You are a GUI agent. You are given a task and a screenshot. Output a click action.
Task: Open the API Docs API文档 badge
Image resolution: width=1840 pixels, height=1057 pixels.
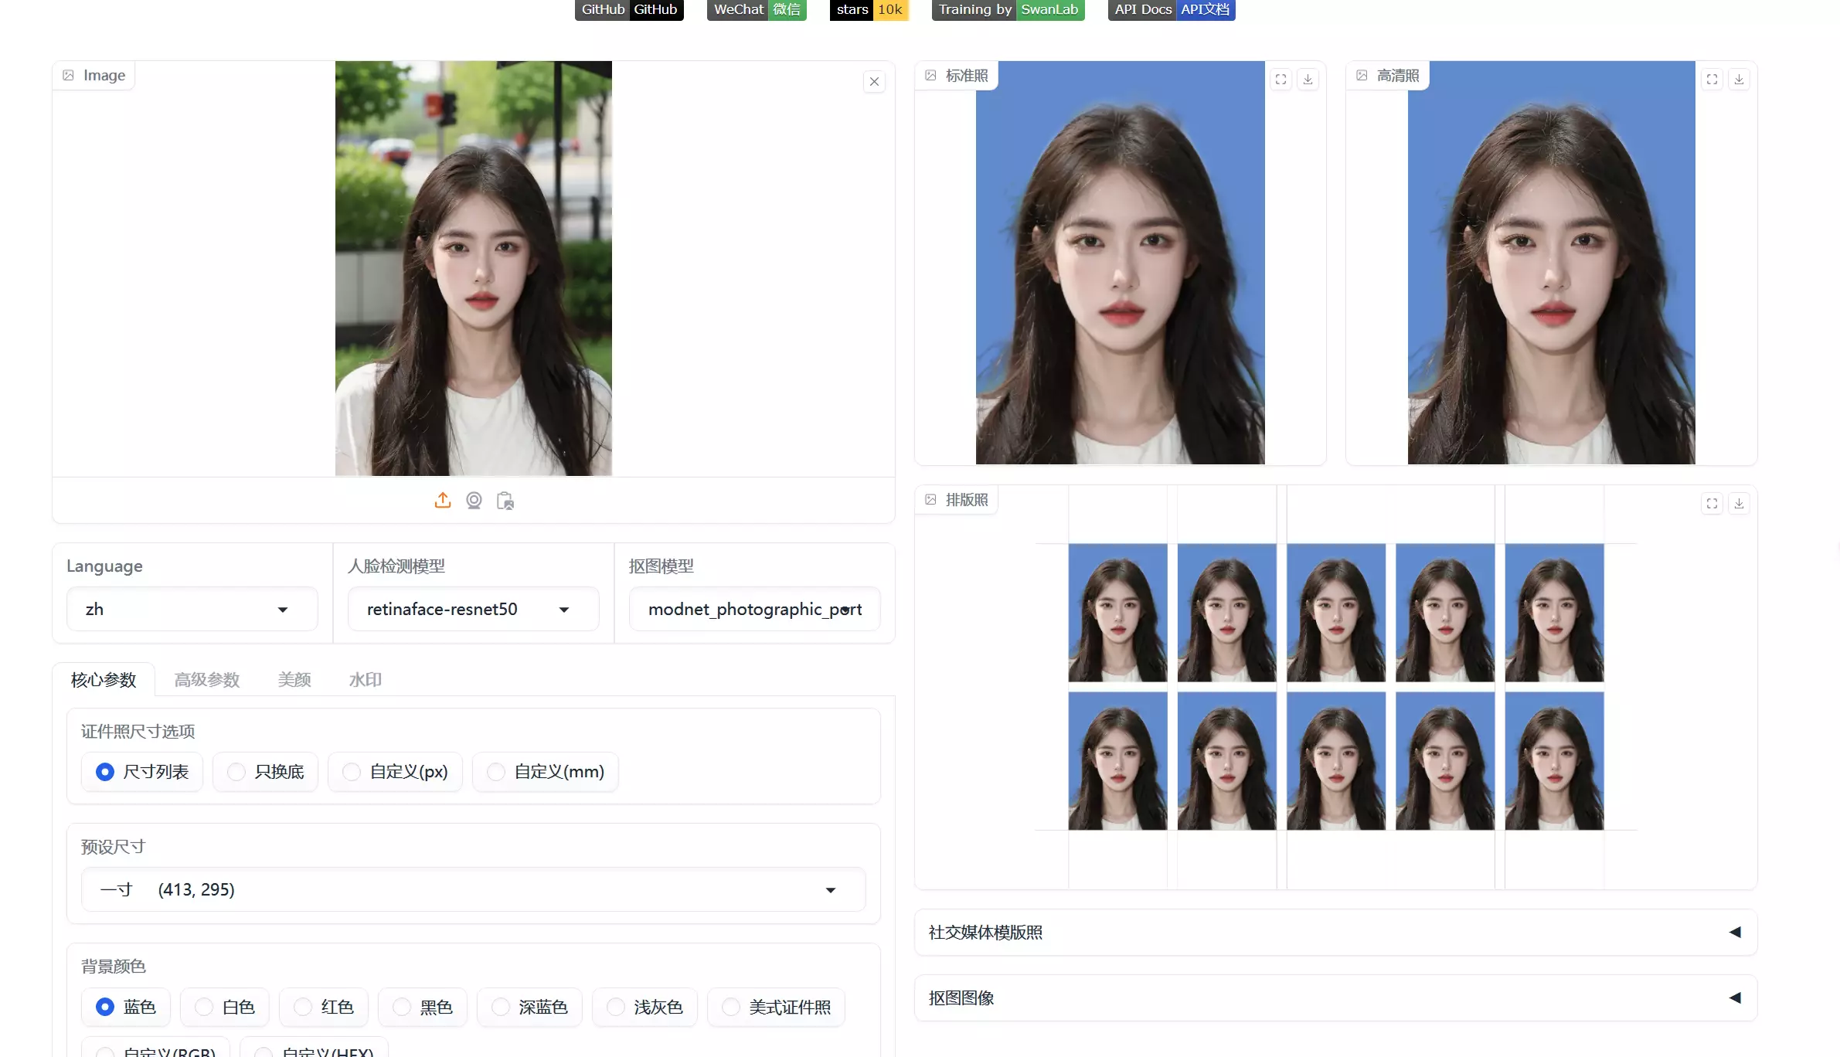pyautogui.click(x=1172, y=9)
